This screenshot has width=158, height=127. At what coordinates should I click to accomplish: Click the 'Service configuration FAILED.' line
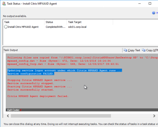[31, 74]
